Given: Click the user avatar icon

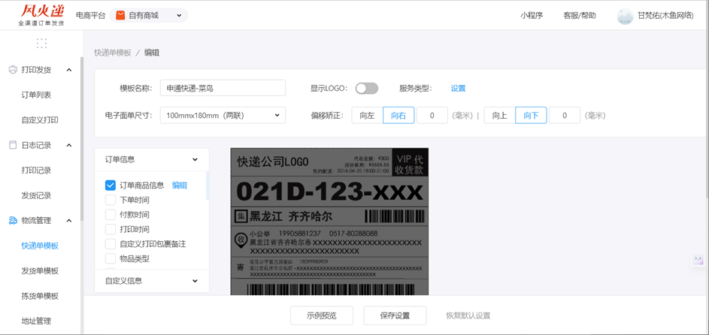Looking at the screenshot, I should [625, 16].
